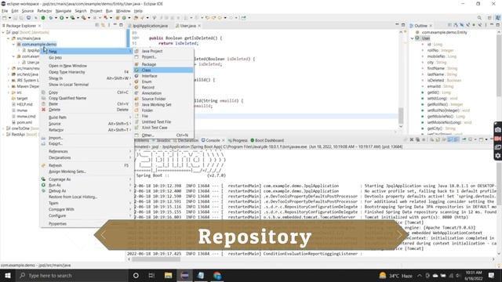Viewport: 502px width, 282px height.
Task: Click the Open Perspective icon
Action: (489, 17)
